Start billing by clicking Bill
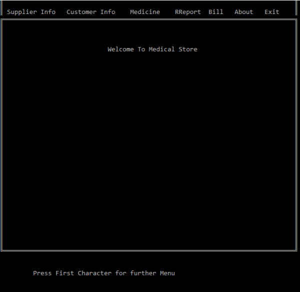Screen dimensions: 300x292 216,12
